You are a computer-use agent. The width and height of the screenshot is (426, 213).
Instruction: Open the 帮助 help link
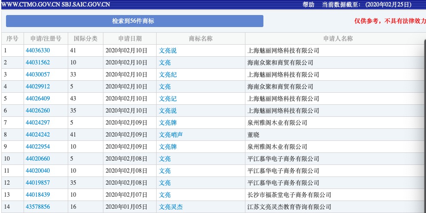coord(308,5)
